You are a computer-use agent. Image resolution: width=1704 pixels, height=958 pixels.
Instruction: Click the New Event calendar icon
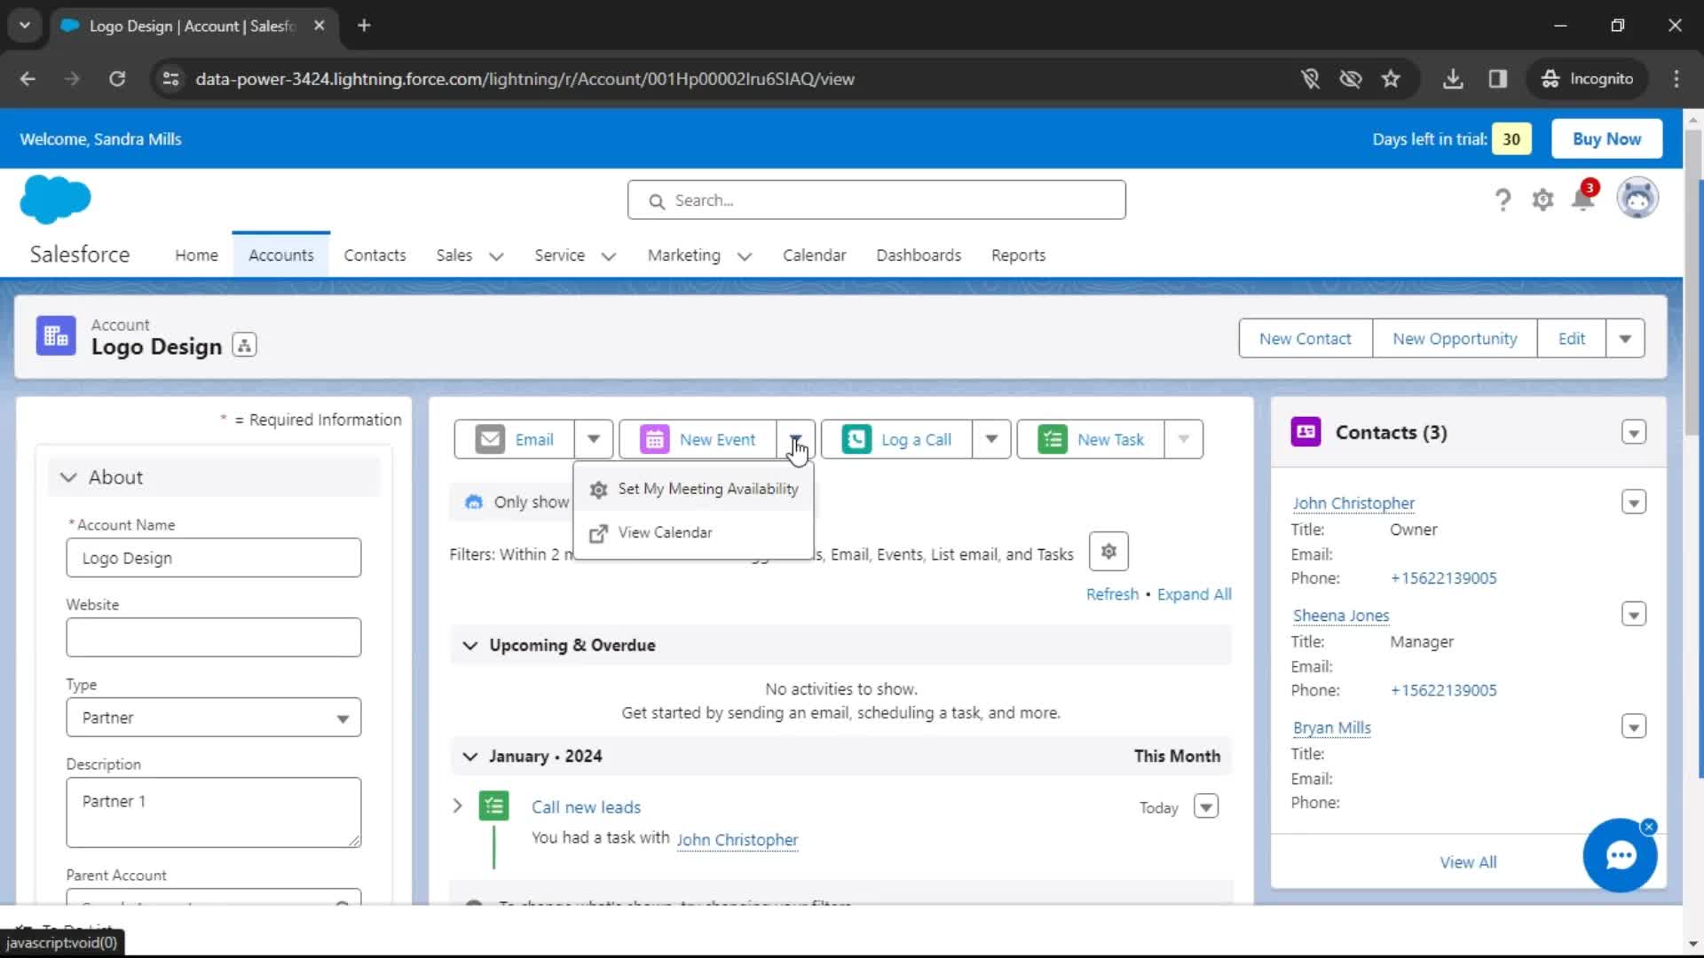[x=655, y=439]
